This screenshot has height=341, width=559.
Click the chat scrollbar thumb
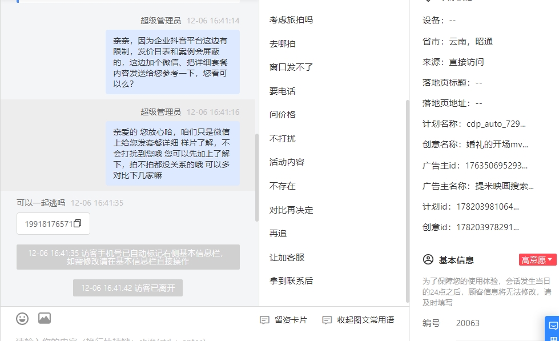pyautogui.click(x=257, y=177)
